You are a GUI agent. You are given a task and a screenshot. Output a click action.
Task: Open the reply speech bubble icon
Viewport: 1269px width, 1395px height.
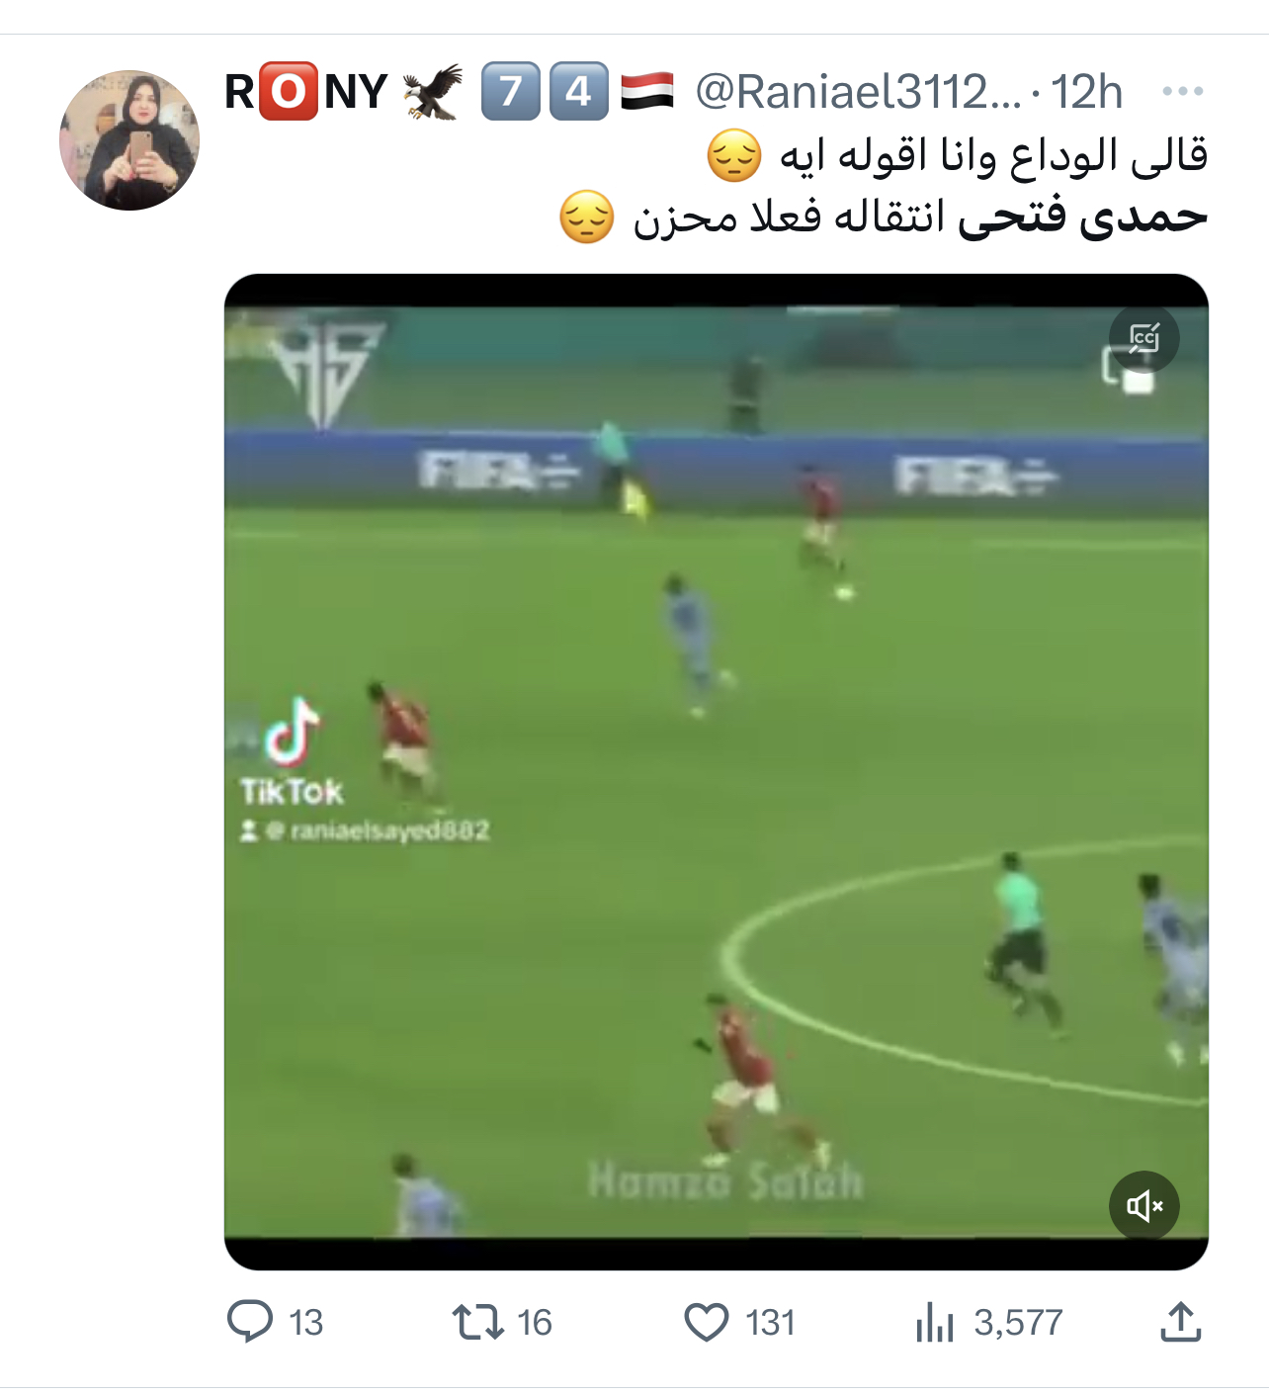(x=250, y=1321)
